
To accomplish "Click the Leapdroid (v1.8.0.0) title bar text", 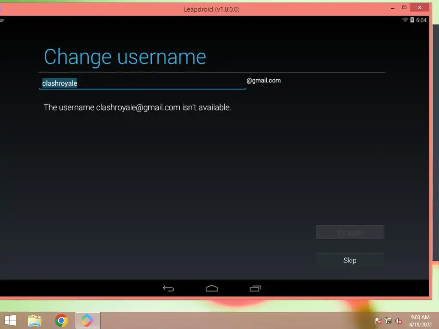I will click(x=212, y=9).
